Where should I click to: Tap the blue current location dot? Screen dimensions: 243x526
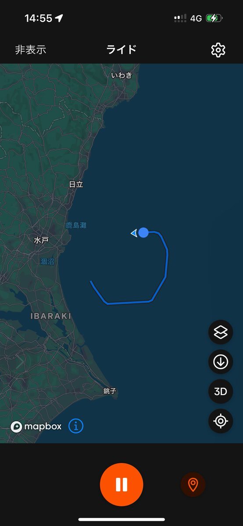(x=143, y=233)
